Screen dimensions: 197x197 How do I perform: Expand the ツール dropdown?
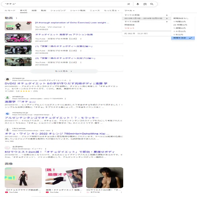pyautogui.click(x=129, y=11)
